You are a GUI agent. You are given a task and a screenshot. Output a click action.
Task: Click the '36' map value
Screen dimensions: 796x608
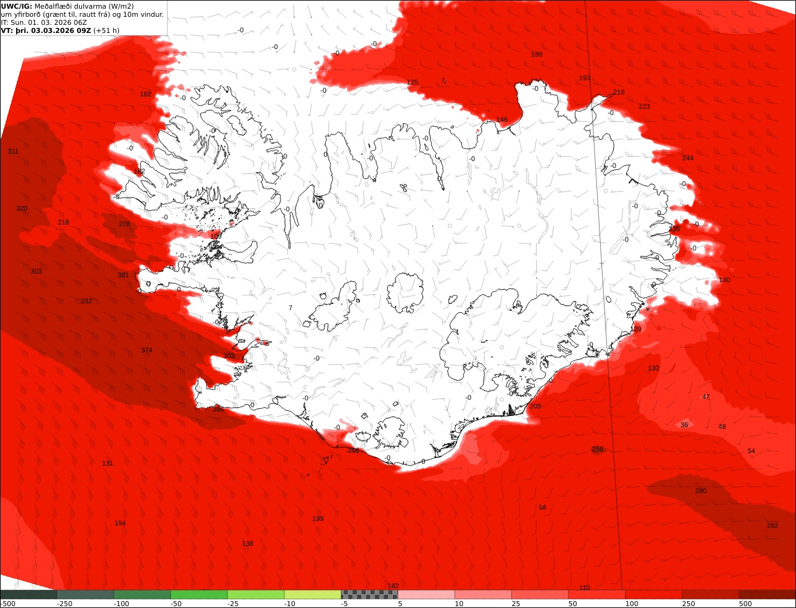coord(684,425)
